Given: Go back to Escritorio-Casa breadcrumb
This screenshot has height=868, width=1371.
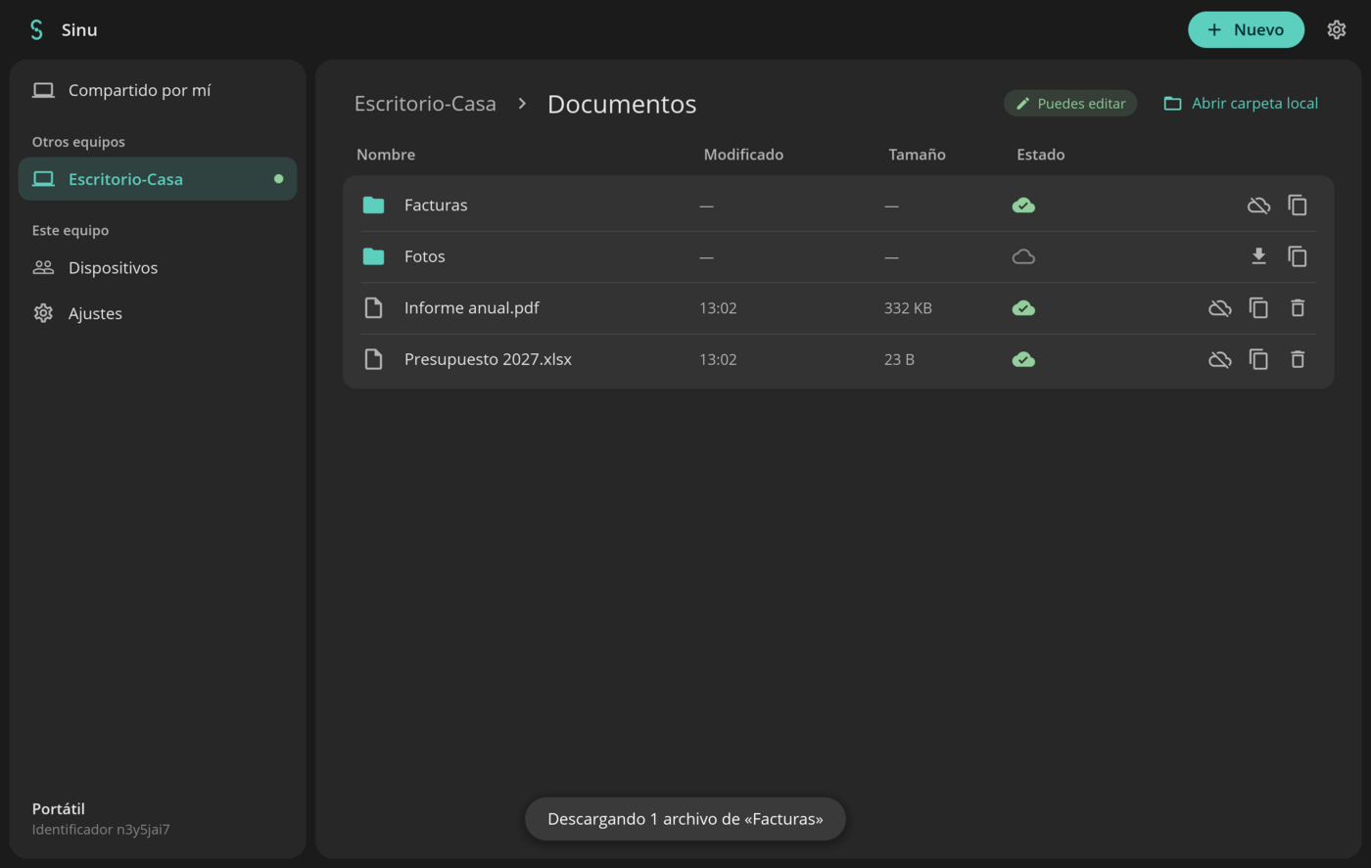Looking at the screenshot, I should click(x=425, y=104).
